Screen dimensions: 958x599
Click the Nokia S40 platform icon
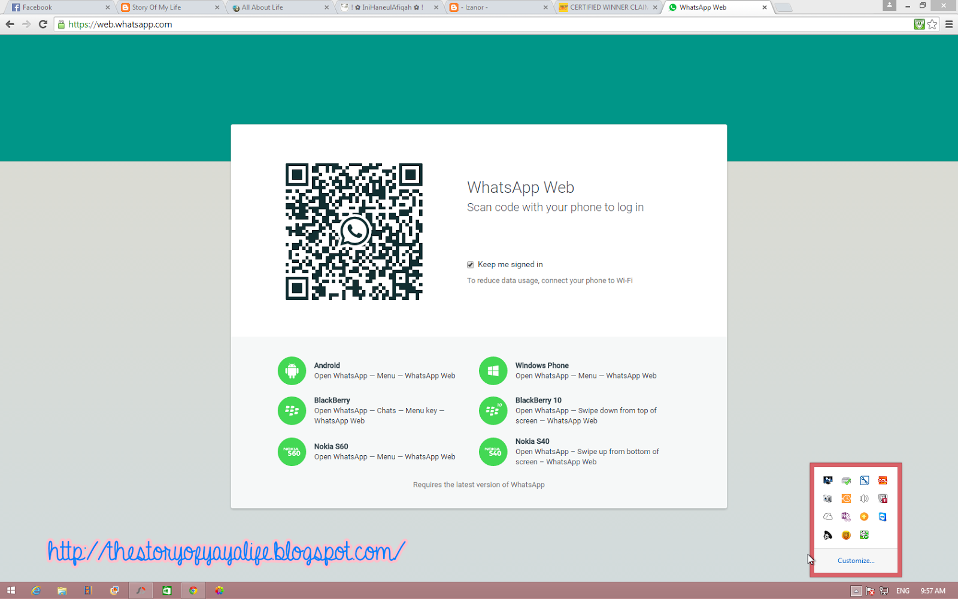coord(493,452)
